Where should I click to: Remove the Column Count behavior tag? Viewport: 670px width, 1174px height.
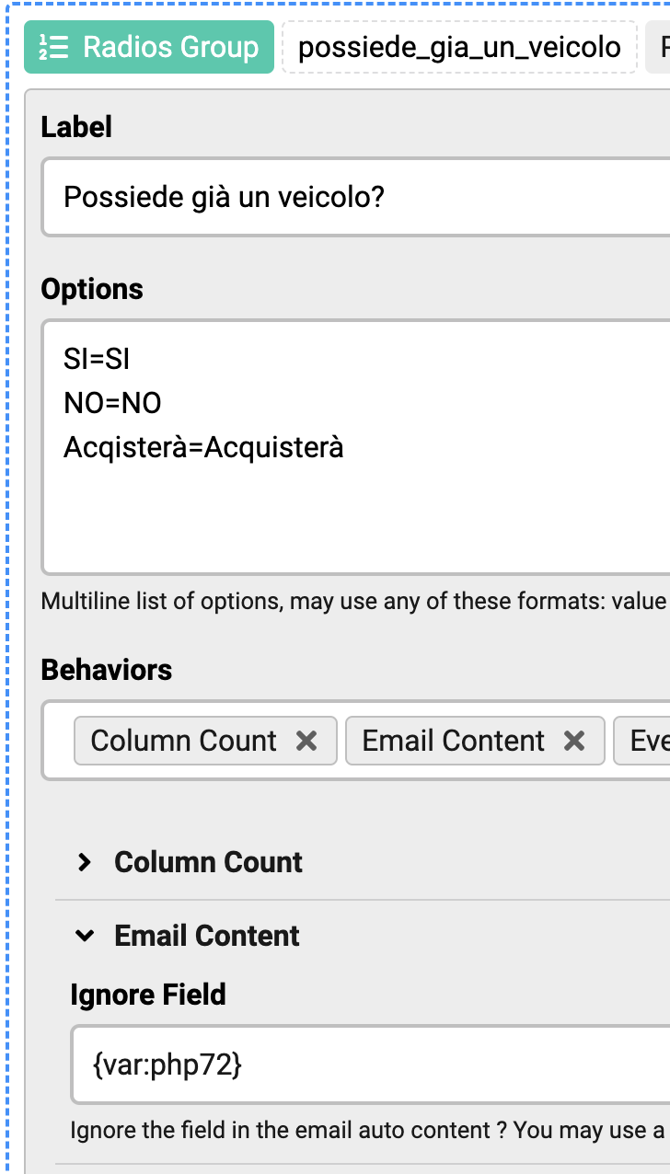pos(306,741)
